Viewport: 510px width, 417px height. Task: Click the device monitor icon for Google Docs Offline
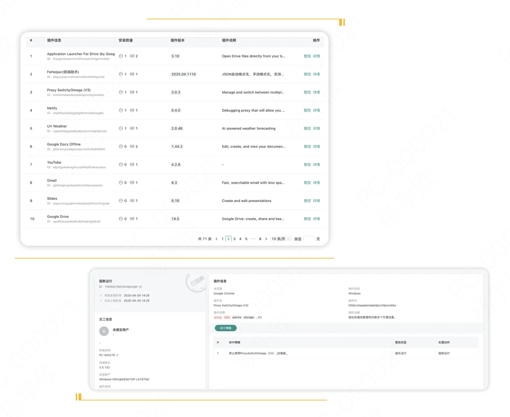tap(132, 147)
